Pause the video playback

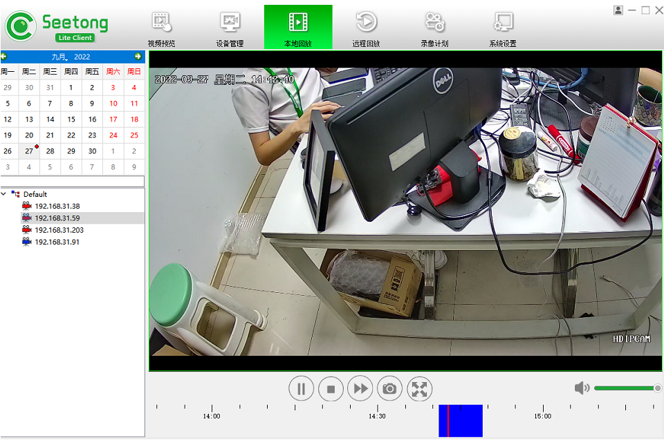click(301, 389)
